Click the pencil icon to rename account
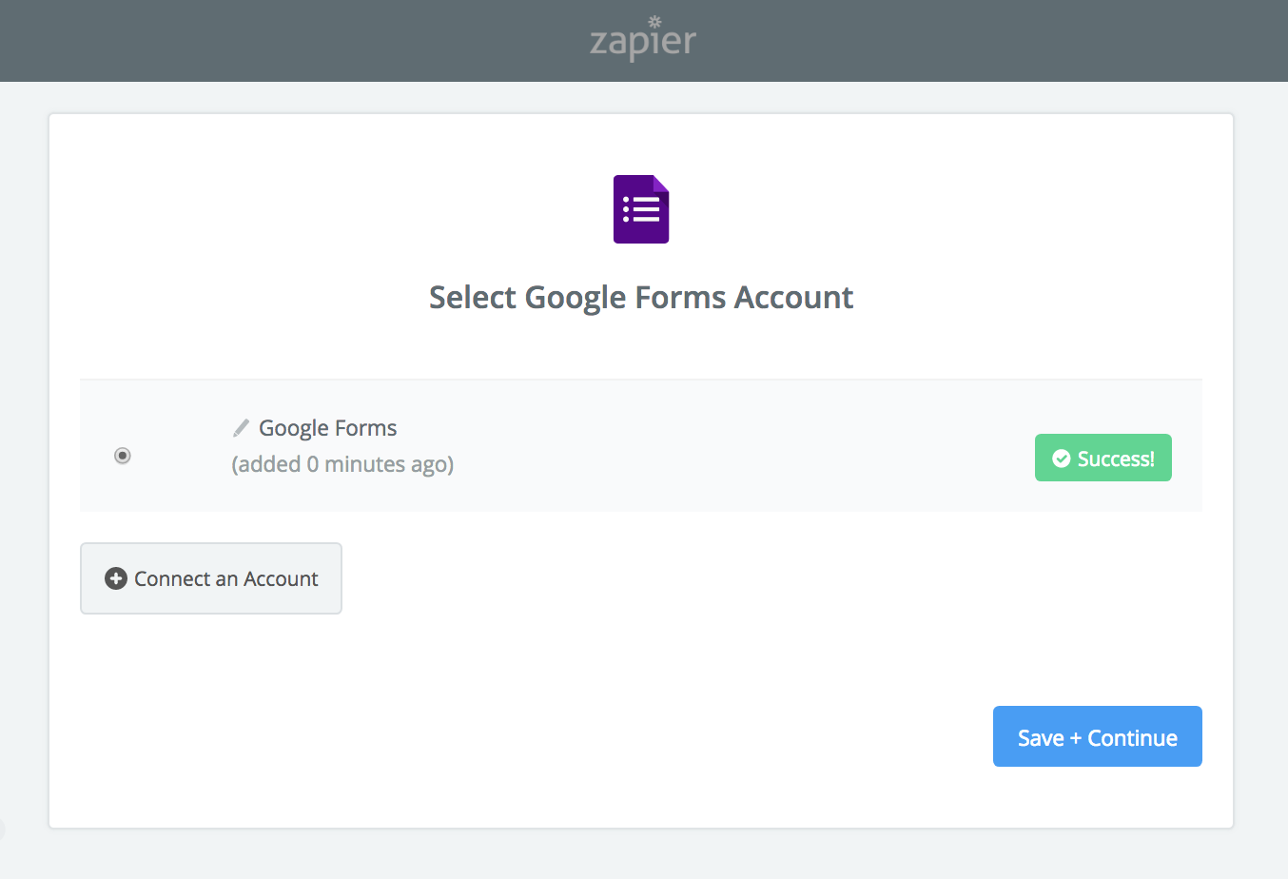Image resolution: width=1288 pixels, height=879 pixels. pos(242,428)
